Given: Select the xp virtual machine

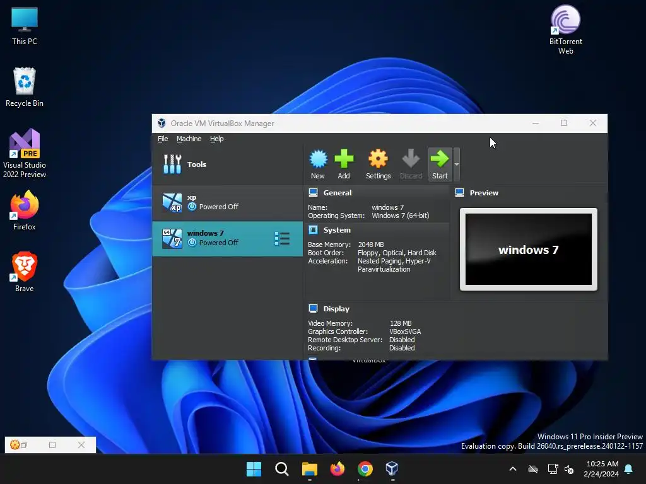Looking at the screenshot, I should (227, 202).
